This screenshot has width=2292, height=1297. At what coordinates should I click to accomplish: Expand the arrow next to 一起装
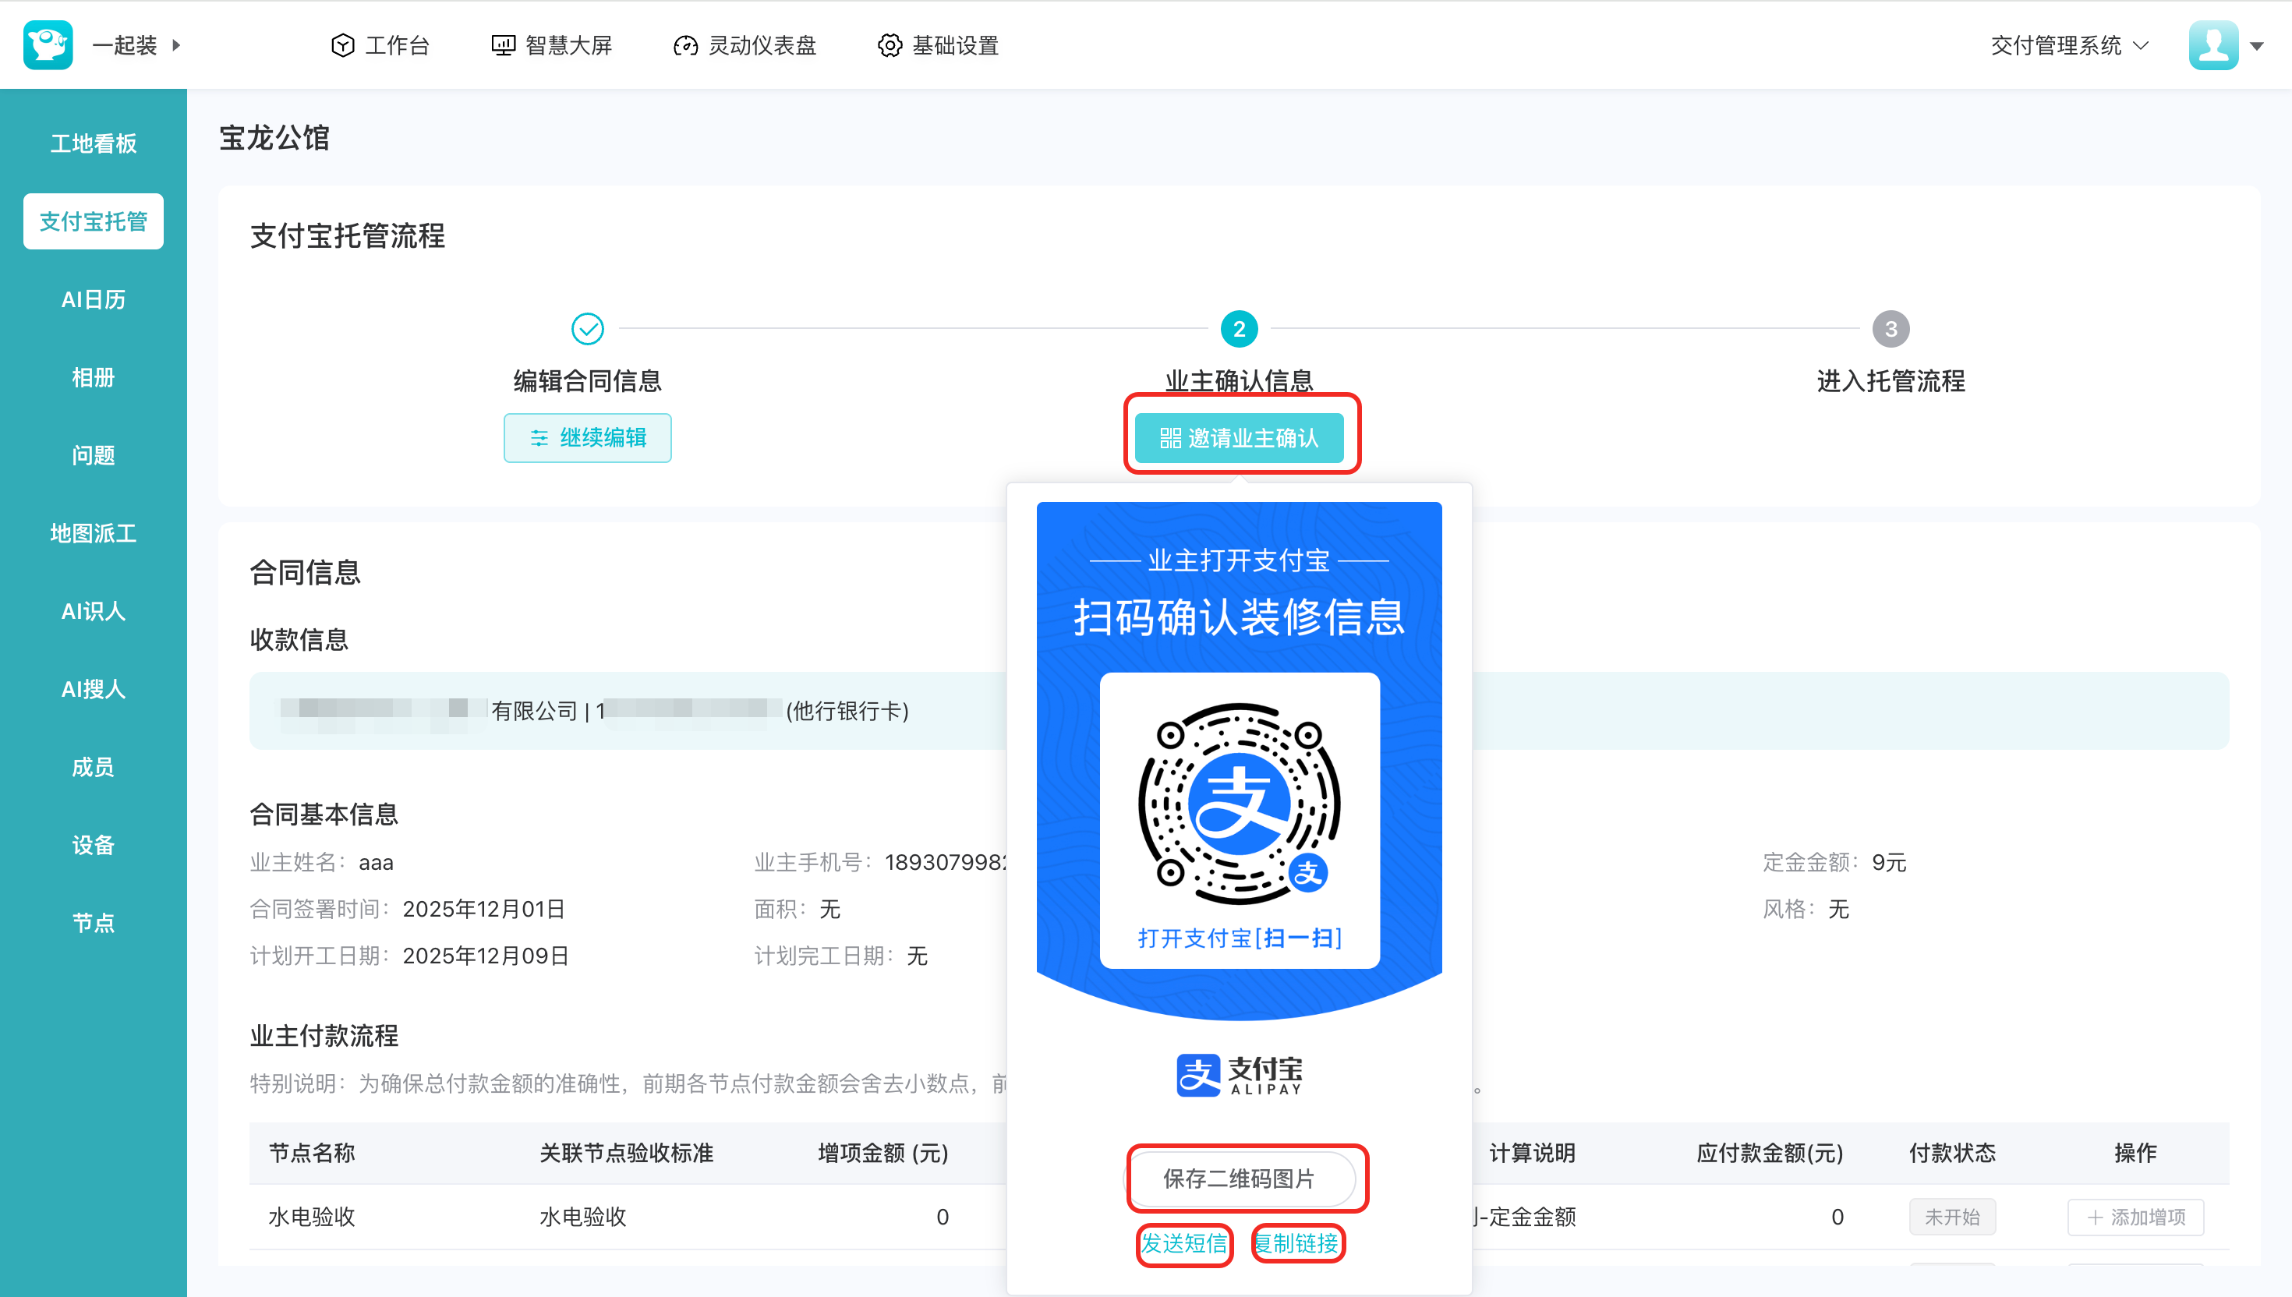176,44
